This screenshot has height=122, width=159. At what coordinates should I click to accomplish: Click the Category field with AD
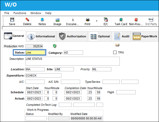tap(73, 53)
